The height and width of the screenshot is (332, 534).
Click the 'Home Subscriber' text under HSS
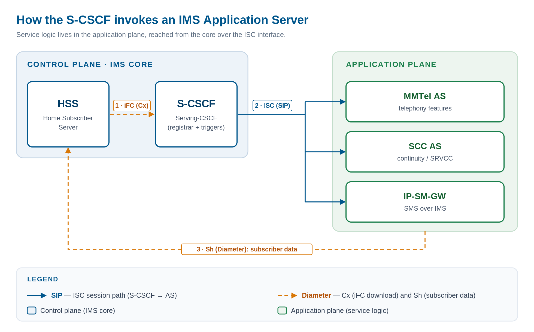click(68, 118)
